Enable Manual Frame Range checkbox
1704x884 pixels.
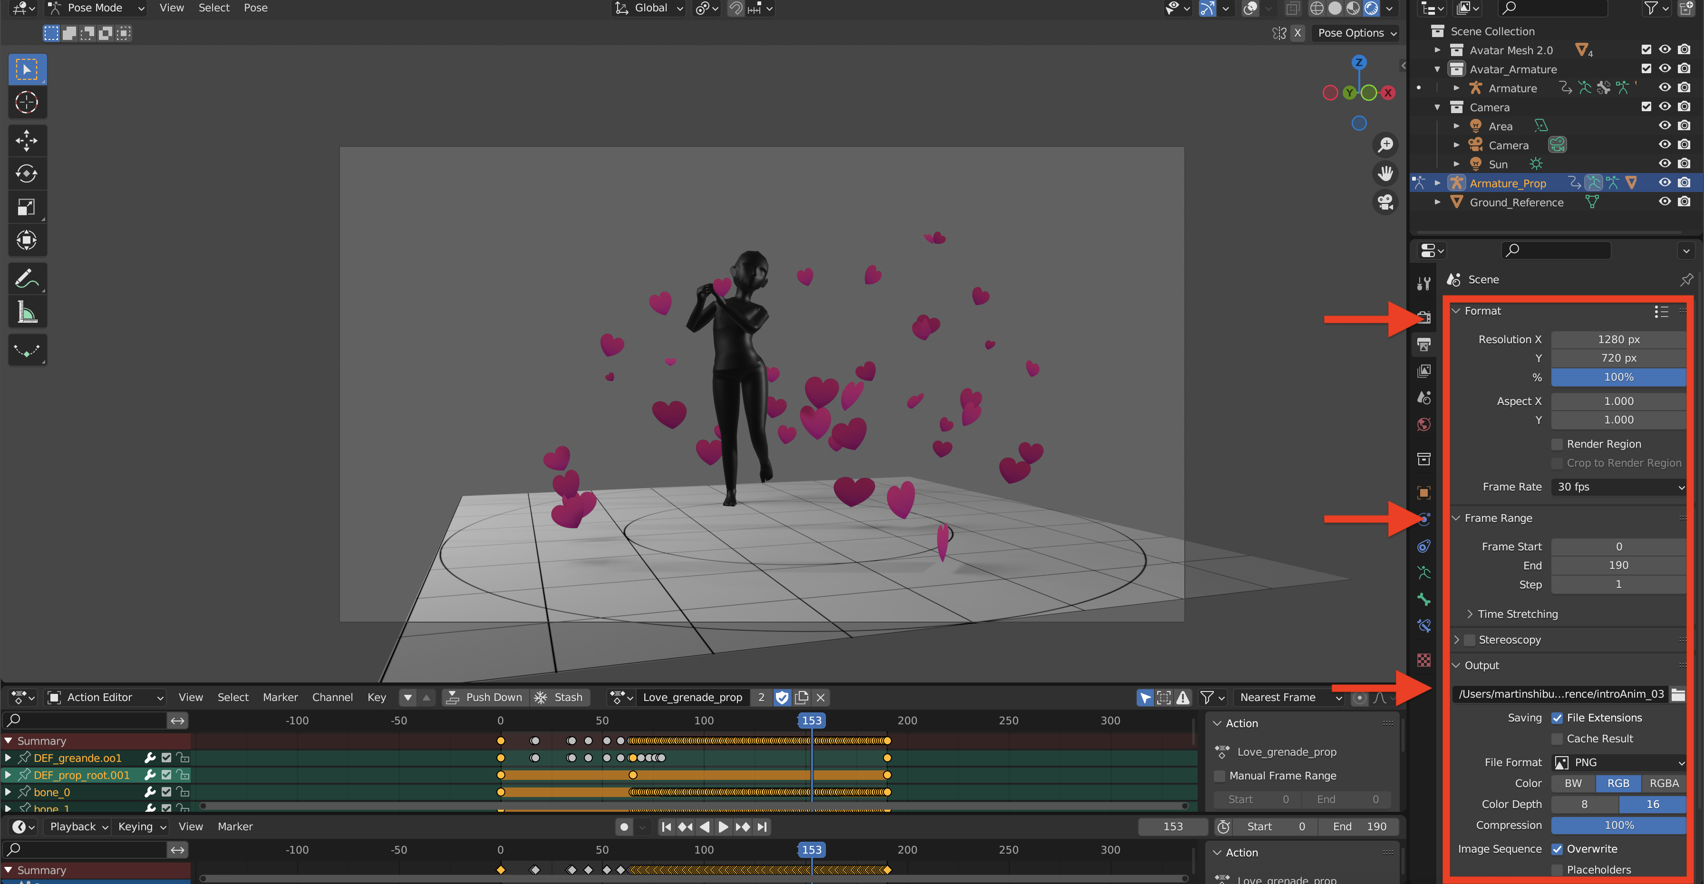[x=1220, y=776]
